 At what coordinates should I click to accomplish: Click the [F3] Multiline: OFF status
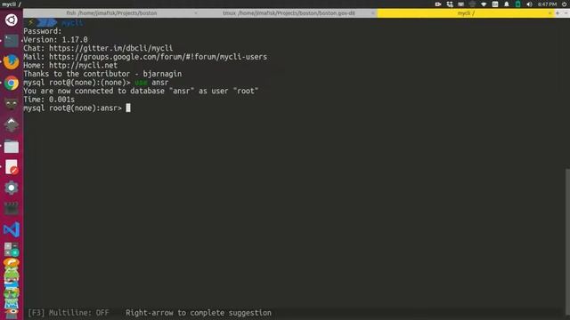[x=69, y=313]
